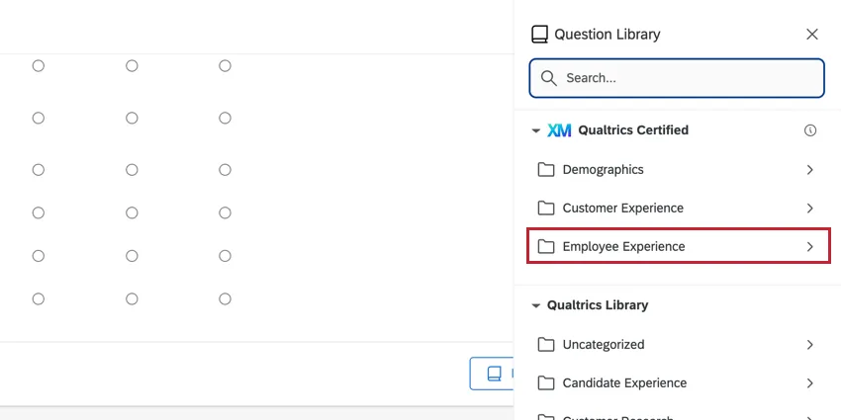841x420 pixels.
Task: Open the Employee Experience folder
Action: pyautogui.click(x=678, y=247)
